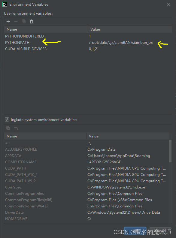The image size is (176, 238).
Task: Click the system variables list scrollbar
Action: 170,151
